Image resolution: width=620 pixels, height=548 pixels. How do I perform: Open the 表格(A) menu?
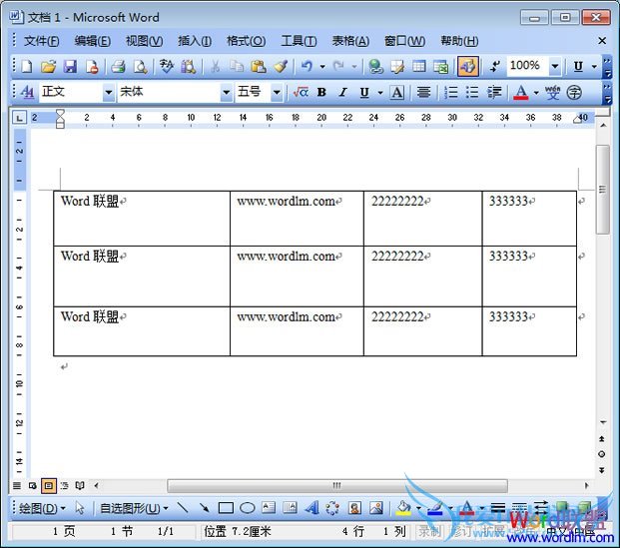click(350, 41)
